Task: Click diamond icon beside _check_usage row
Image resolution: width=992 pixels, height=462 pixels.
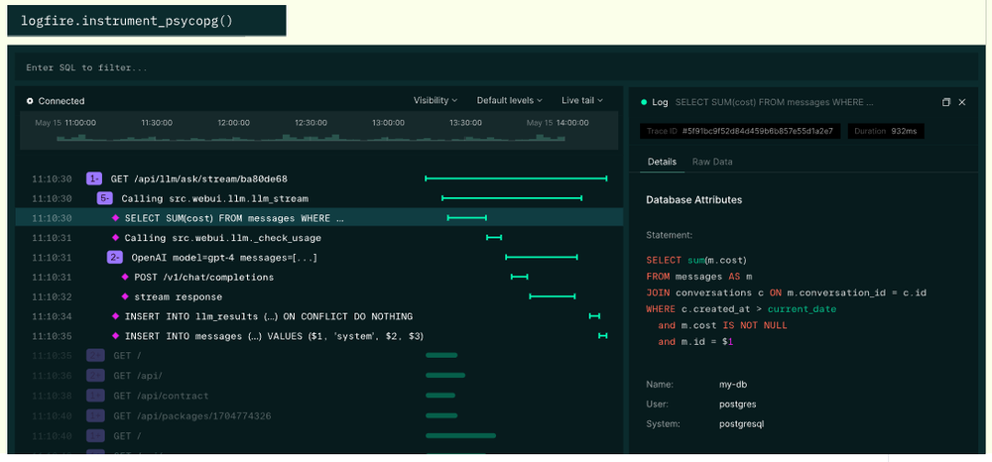Action: (115, 238)
